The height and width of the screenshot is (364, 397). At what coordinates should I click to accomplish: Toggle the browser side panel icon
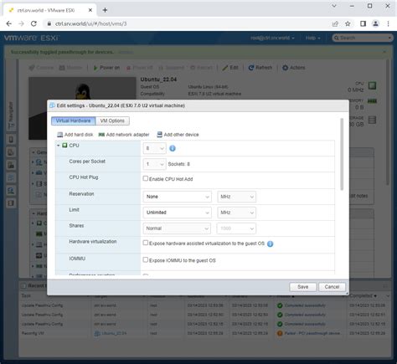click(x=363, y=23)
